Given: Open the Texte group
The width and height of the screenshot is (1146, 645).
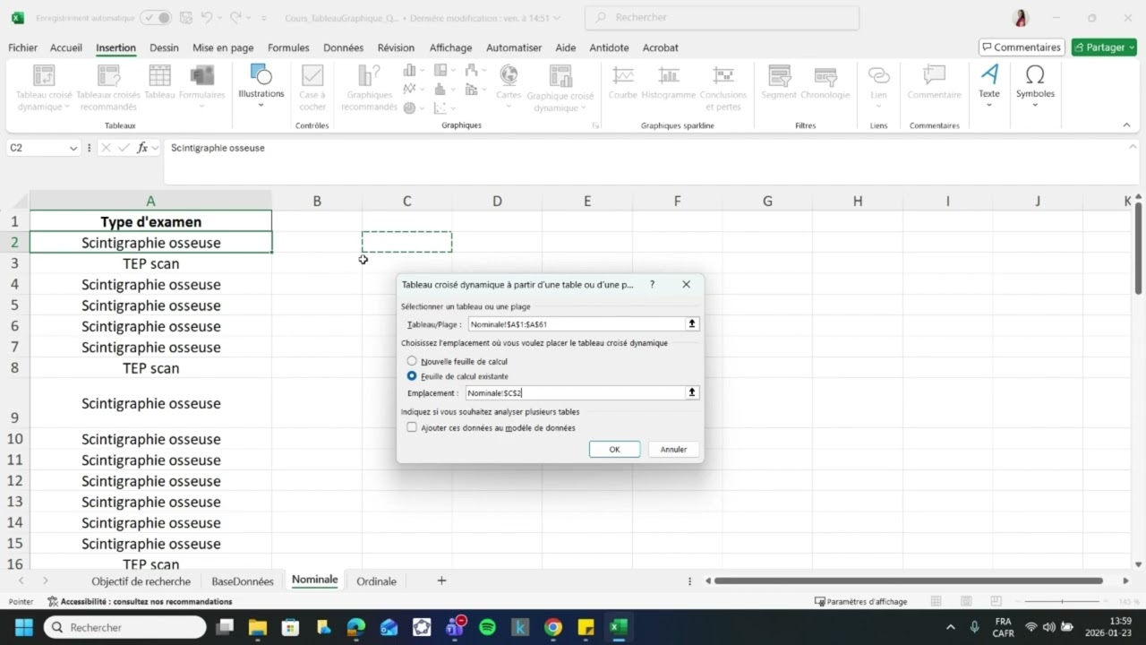Looking at the screenshot, I should click(989, 84).
